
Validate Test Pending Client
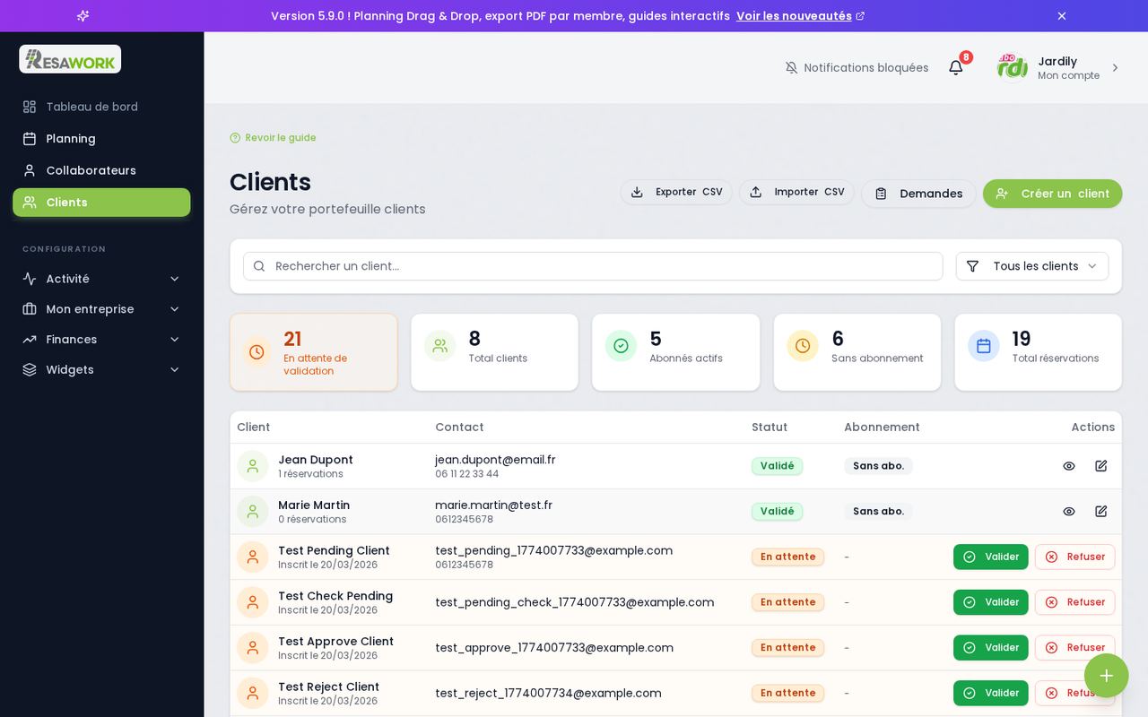click(x=990, y=557)
